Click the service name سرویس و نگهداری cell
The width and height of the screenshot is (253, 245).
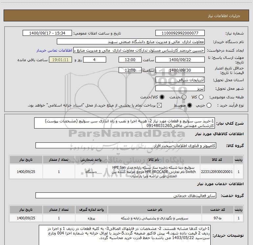pyautogui.click(x=154, y=218)
